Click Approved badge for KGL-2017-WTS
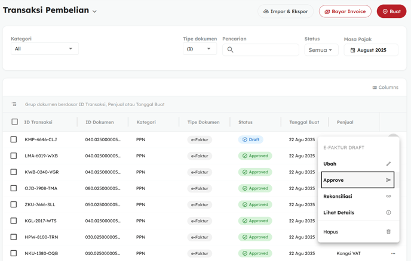Image resolution: width=411 pixels, height=261 pixels. pyautogui.click(x=255, y=220)
